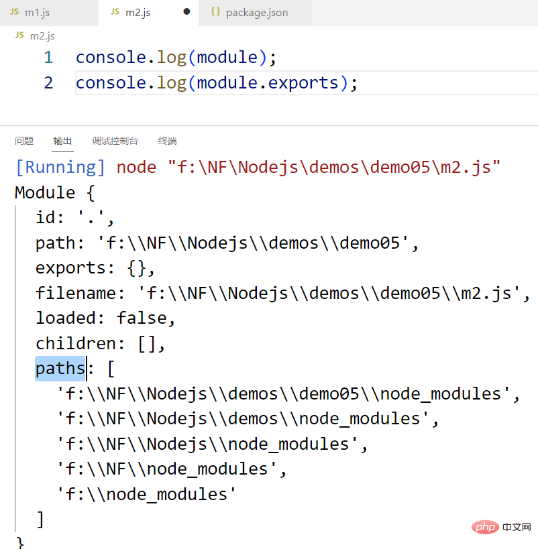Click the highlighted paths word

click(60, 368)
